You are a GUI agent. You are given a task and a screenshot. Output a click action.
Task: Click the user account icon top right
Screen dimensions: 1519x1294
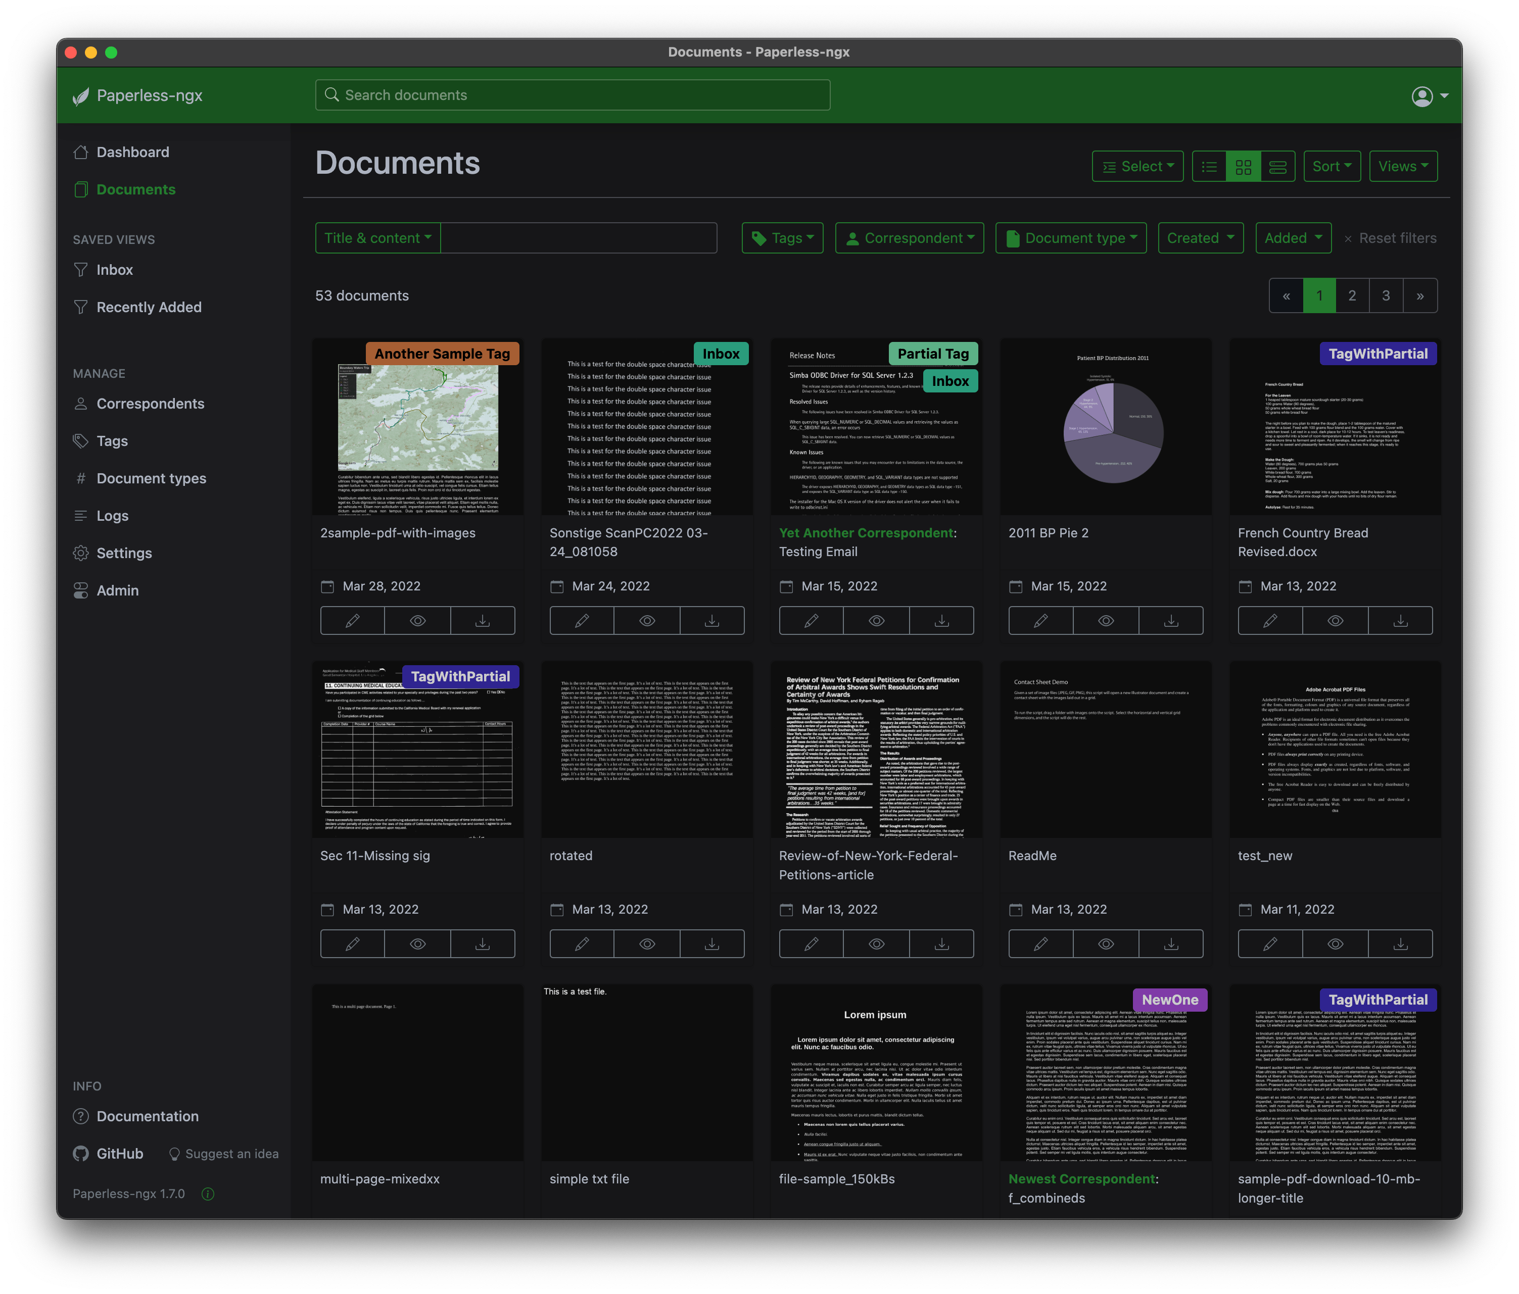tap(1422, 95)
